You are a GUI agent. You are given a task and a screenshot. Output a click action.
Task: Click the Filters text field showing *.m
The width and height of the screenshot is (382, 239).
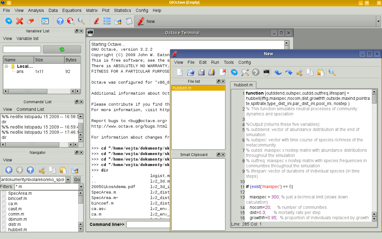pyautogui.click(x=46, y=186)
